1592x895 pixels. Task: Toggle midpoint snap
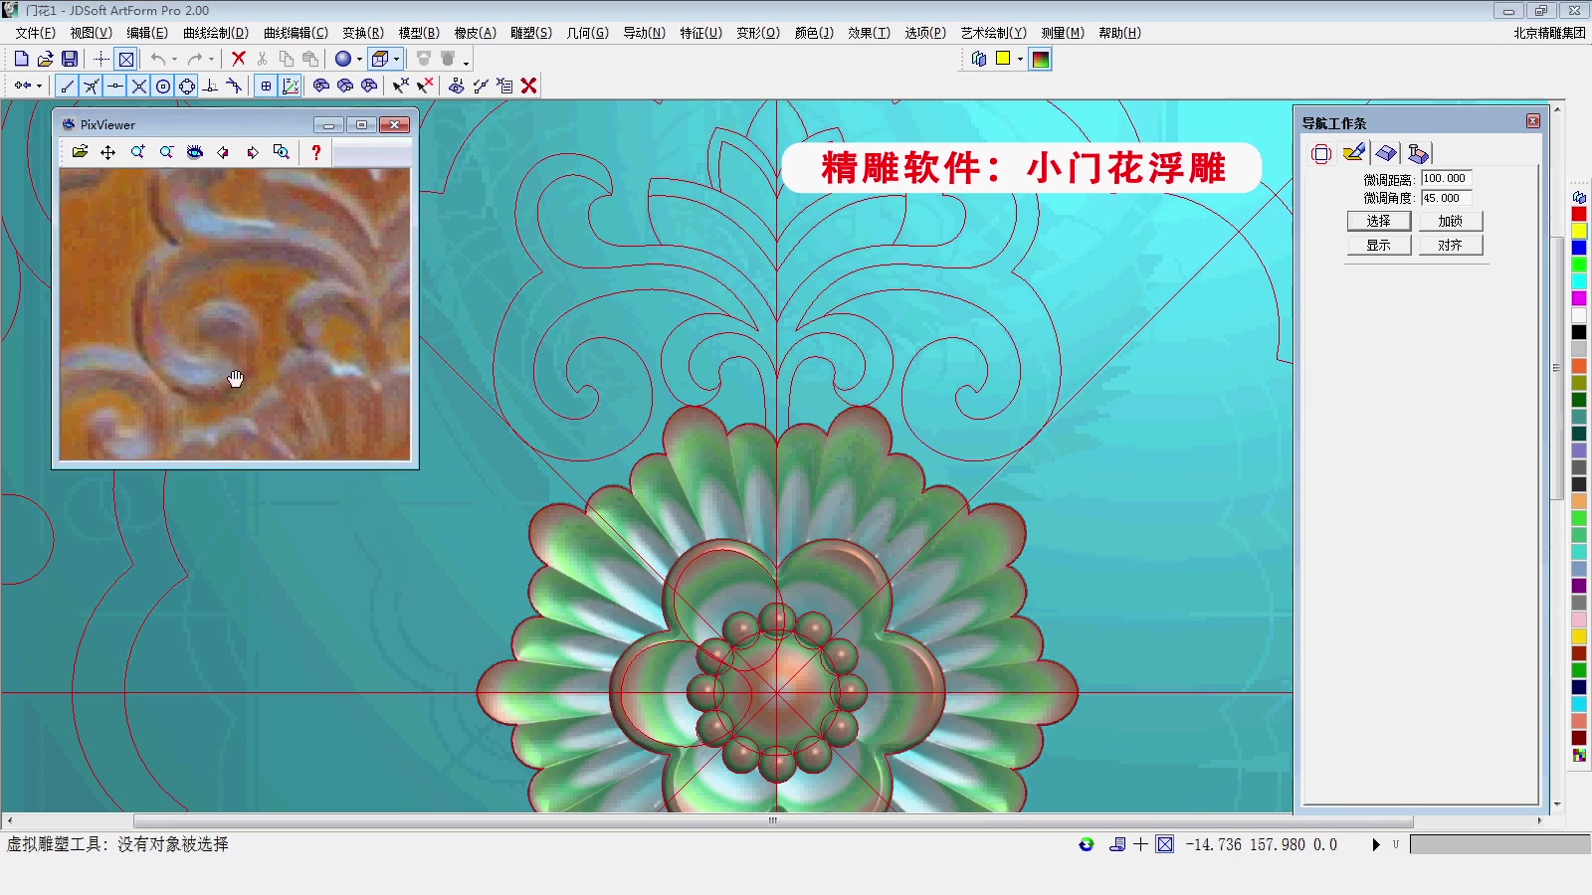click(115, 86)
